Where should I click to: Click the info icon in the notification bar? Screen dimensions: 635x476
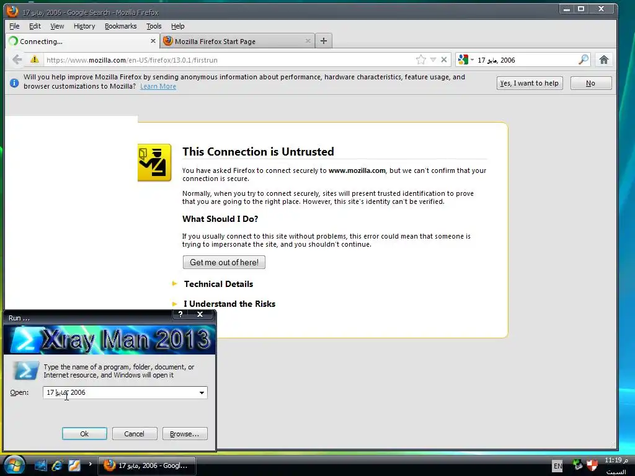coord(14,83)
